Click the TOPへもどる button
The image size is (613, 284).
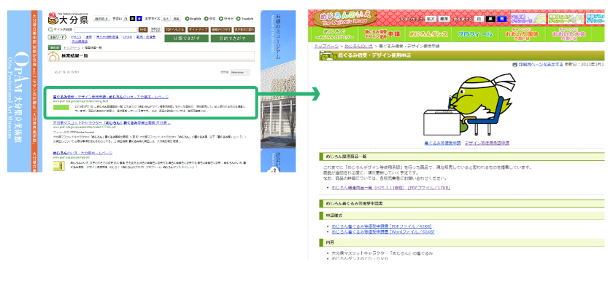pyautogui.click(x=174, y=29)
